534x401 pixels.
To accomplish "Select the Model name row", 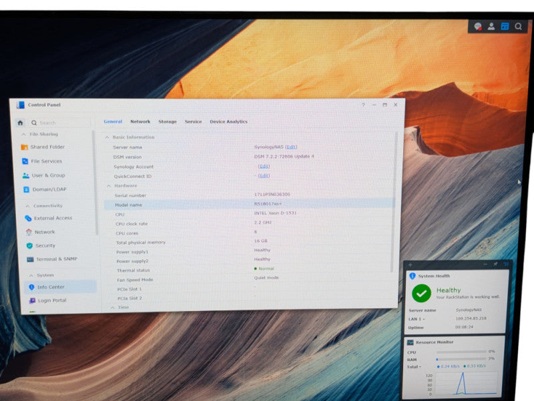I will click(x=248, y=204).
